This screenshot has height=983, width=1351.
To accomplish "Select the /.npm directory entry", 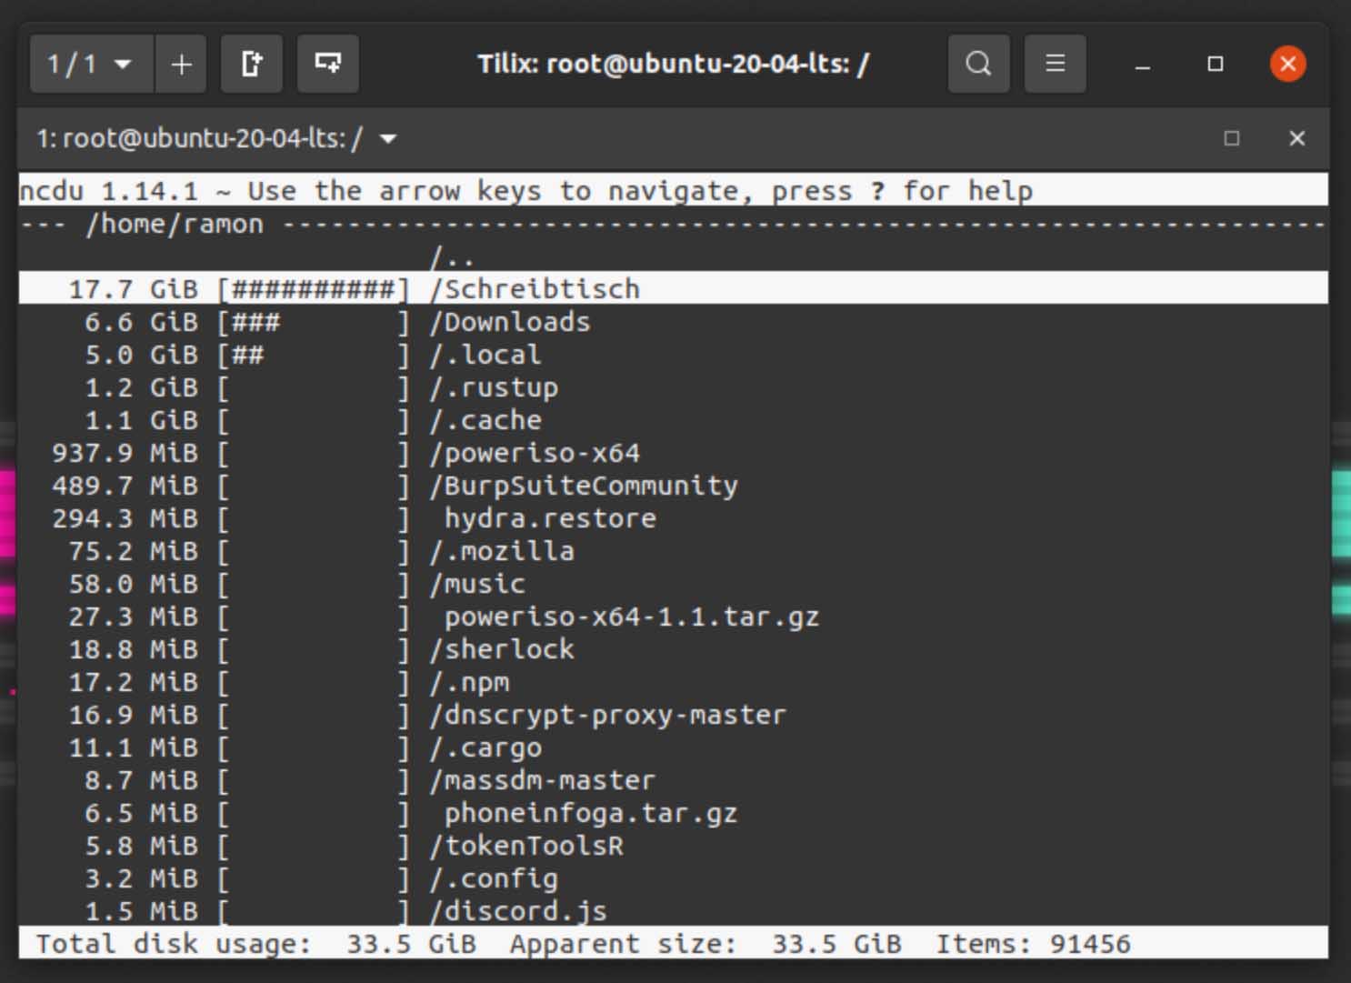I will 674,682.
